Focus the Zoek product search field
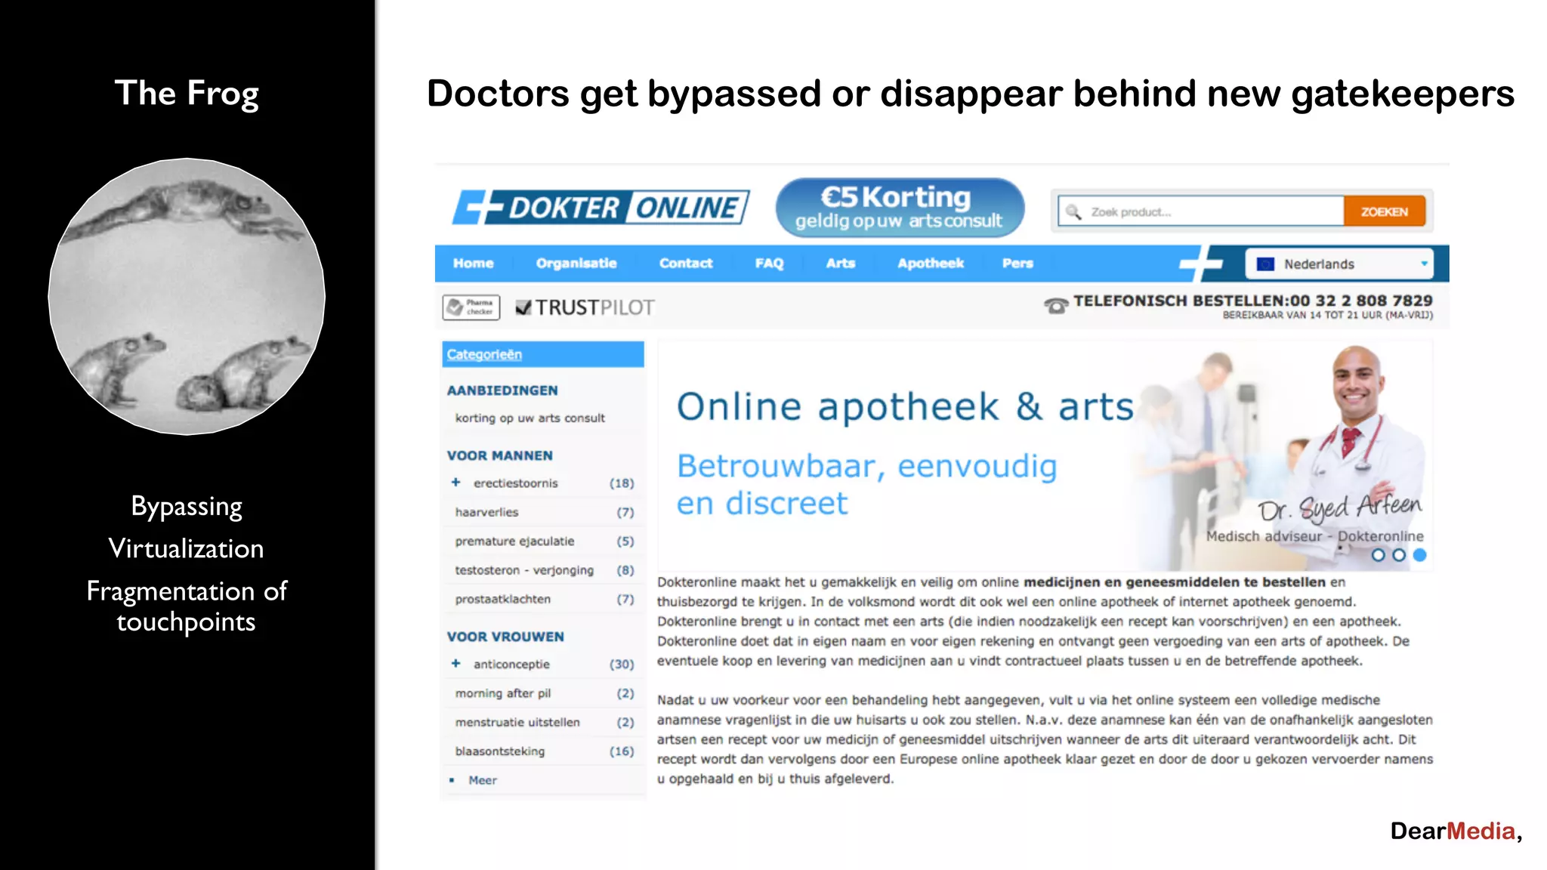1547x870 pixels. (1201, 212)
